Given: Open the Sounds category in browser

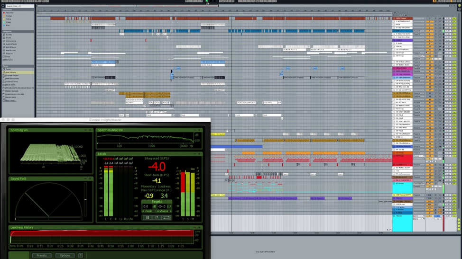Looking at the screenshot, I should point(9,35).
